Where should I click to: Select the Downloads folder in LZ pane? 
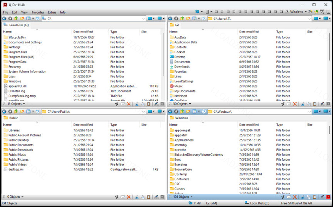(179, 66)
